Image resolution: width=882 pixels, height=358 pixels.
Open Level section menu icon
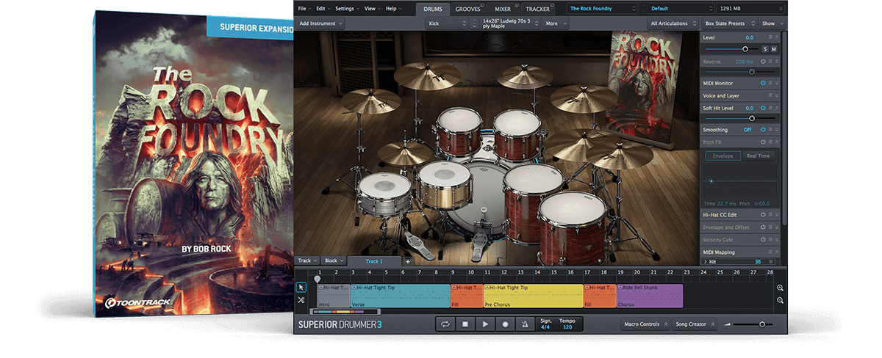pos(770,37)
